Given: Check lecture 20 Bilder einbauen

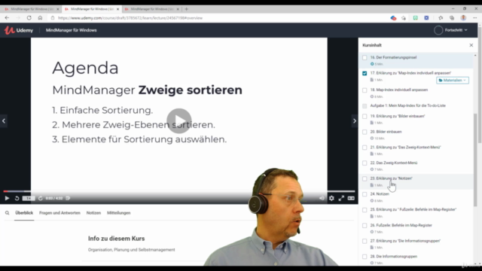Looking at the screenshot, I should (365, 132).
